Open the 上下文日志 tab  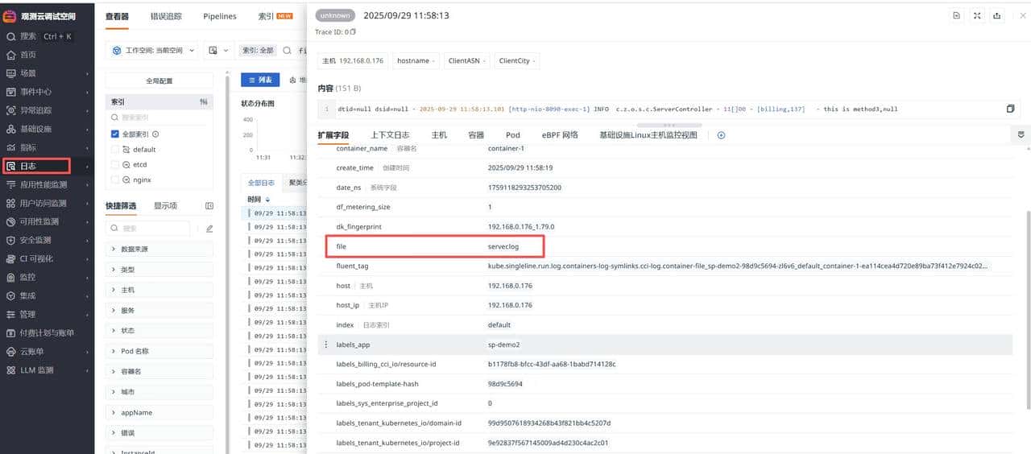[390, 135]
